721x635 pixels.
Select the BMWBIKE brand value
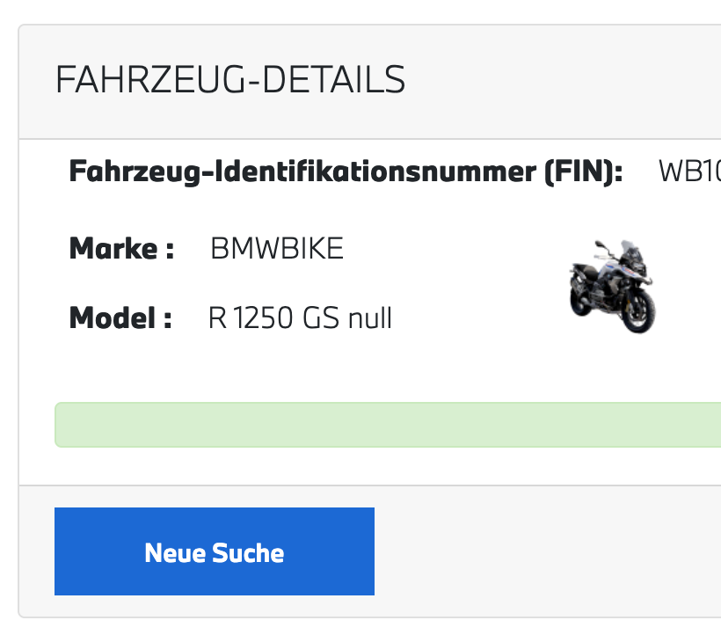[x=277, y=249]
